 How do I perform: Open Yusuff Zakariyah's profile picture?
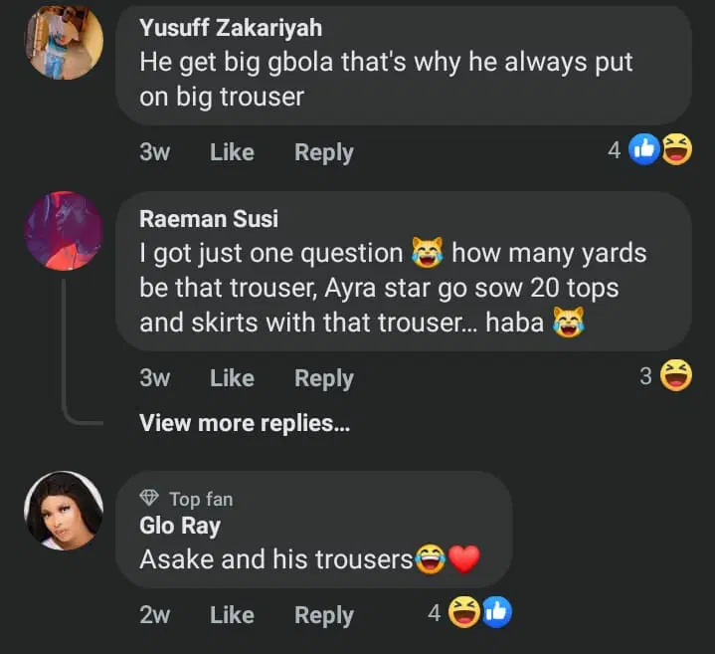tap(64, 42)
